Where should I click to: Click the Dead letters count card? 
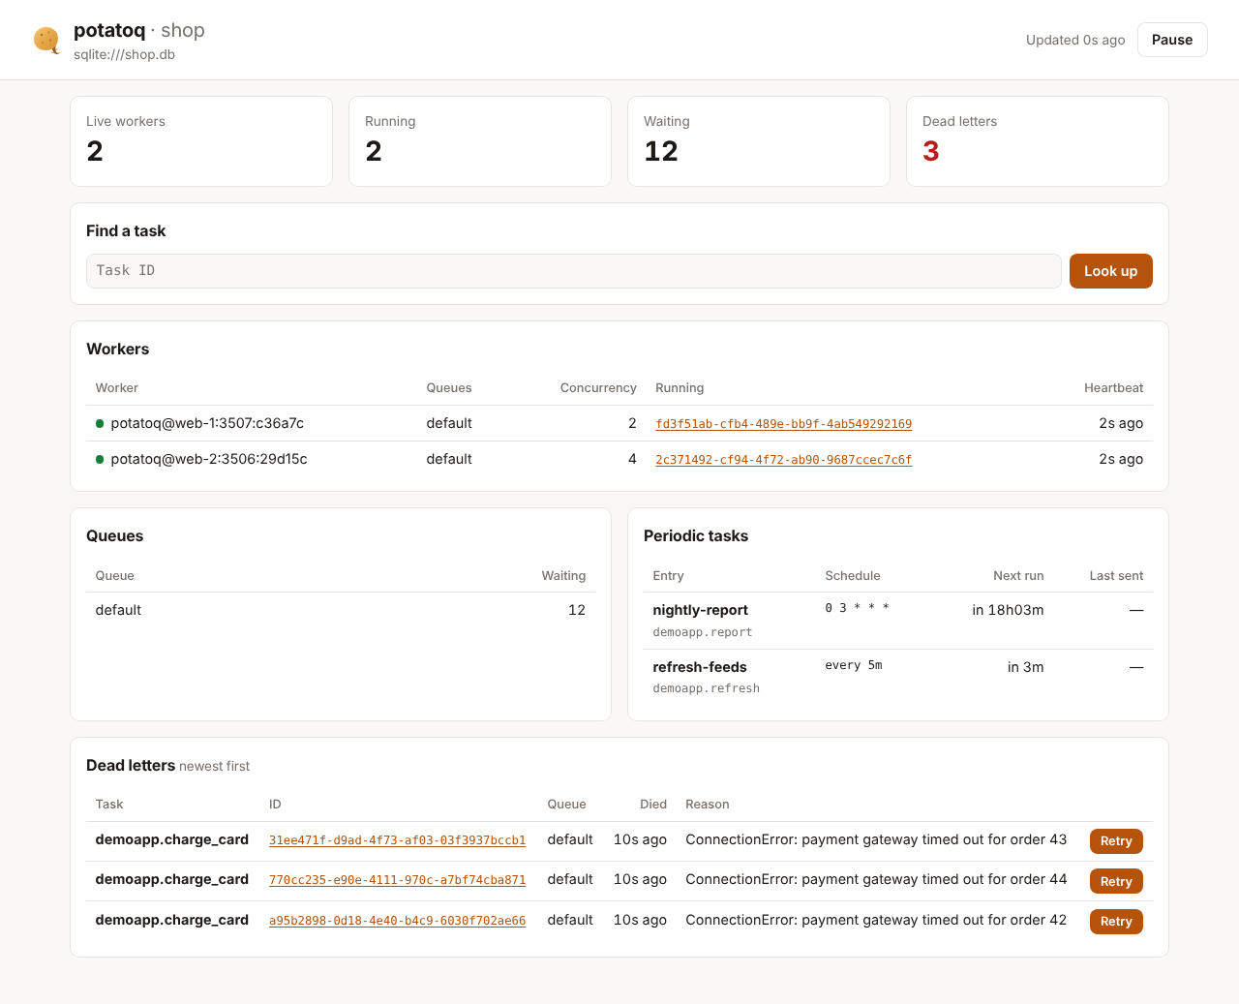(1038, 141)
